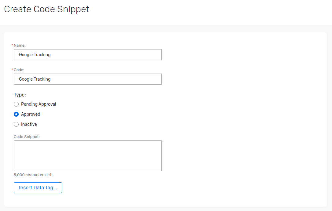Image resolution: width=332 pixels, height=211 pixels.
Task: Select the Inactive status option
Action: 16,124
